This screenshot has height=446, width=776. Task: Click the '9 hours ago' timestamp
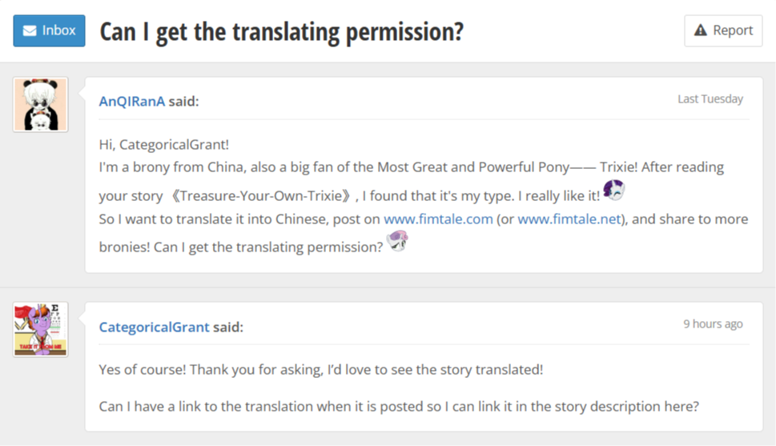click(713, 324)
